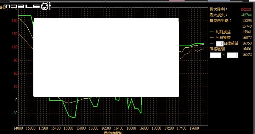This screenshot has width=255, height=134.
Task: Click the 16600 x-axis label
Action: pos(131,128)
